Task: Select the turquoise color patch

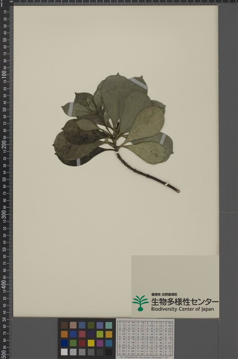Action: 109,325
